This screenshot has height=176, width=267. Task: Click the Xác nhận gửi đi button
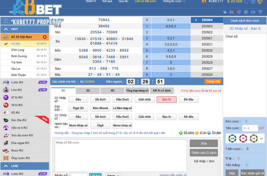(x=252, y=173)
